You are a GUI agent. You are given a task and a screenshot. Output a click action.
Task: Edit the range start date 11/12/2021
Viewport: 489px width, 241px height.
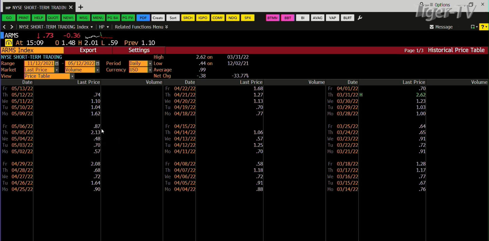tap(39, 63)
